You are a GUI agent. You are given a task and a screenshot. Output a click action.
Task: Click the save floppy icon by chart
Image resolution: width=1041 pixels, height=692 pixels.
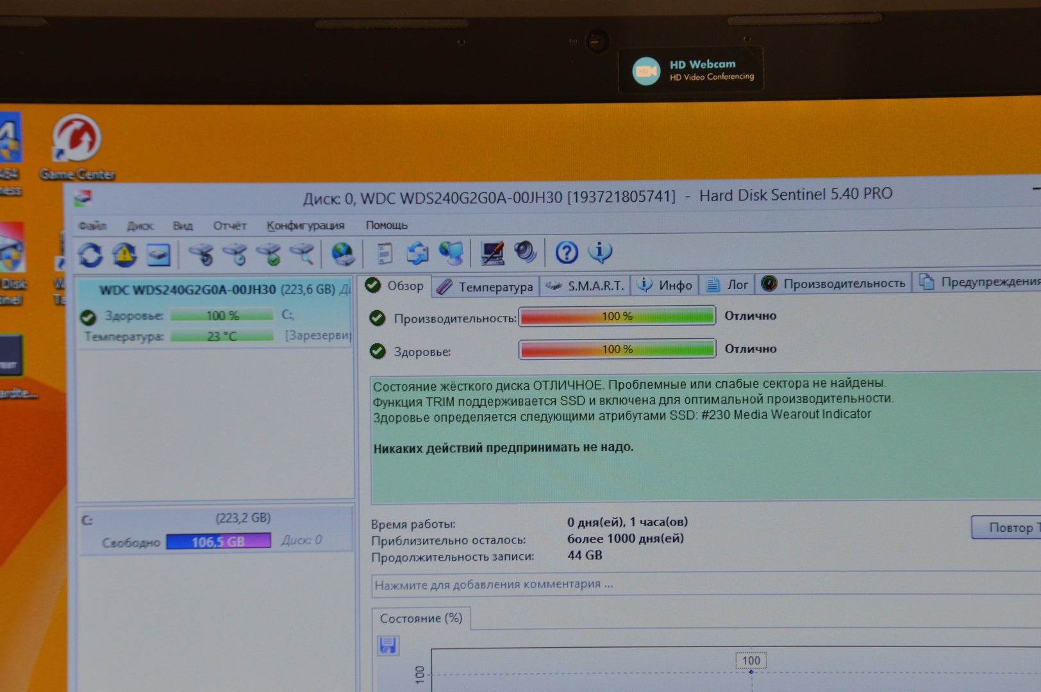(x=388, y=645)
